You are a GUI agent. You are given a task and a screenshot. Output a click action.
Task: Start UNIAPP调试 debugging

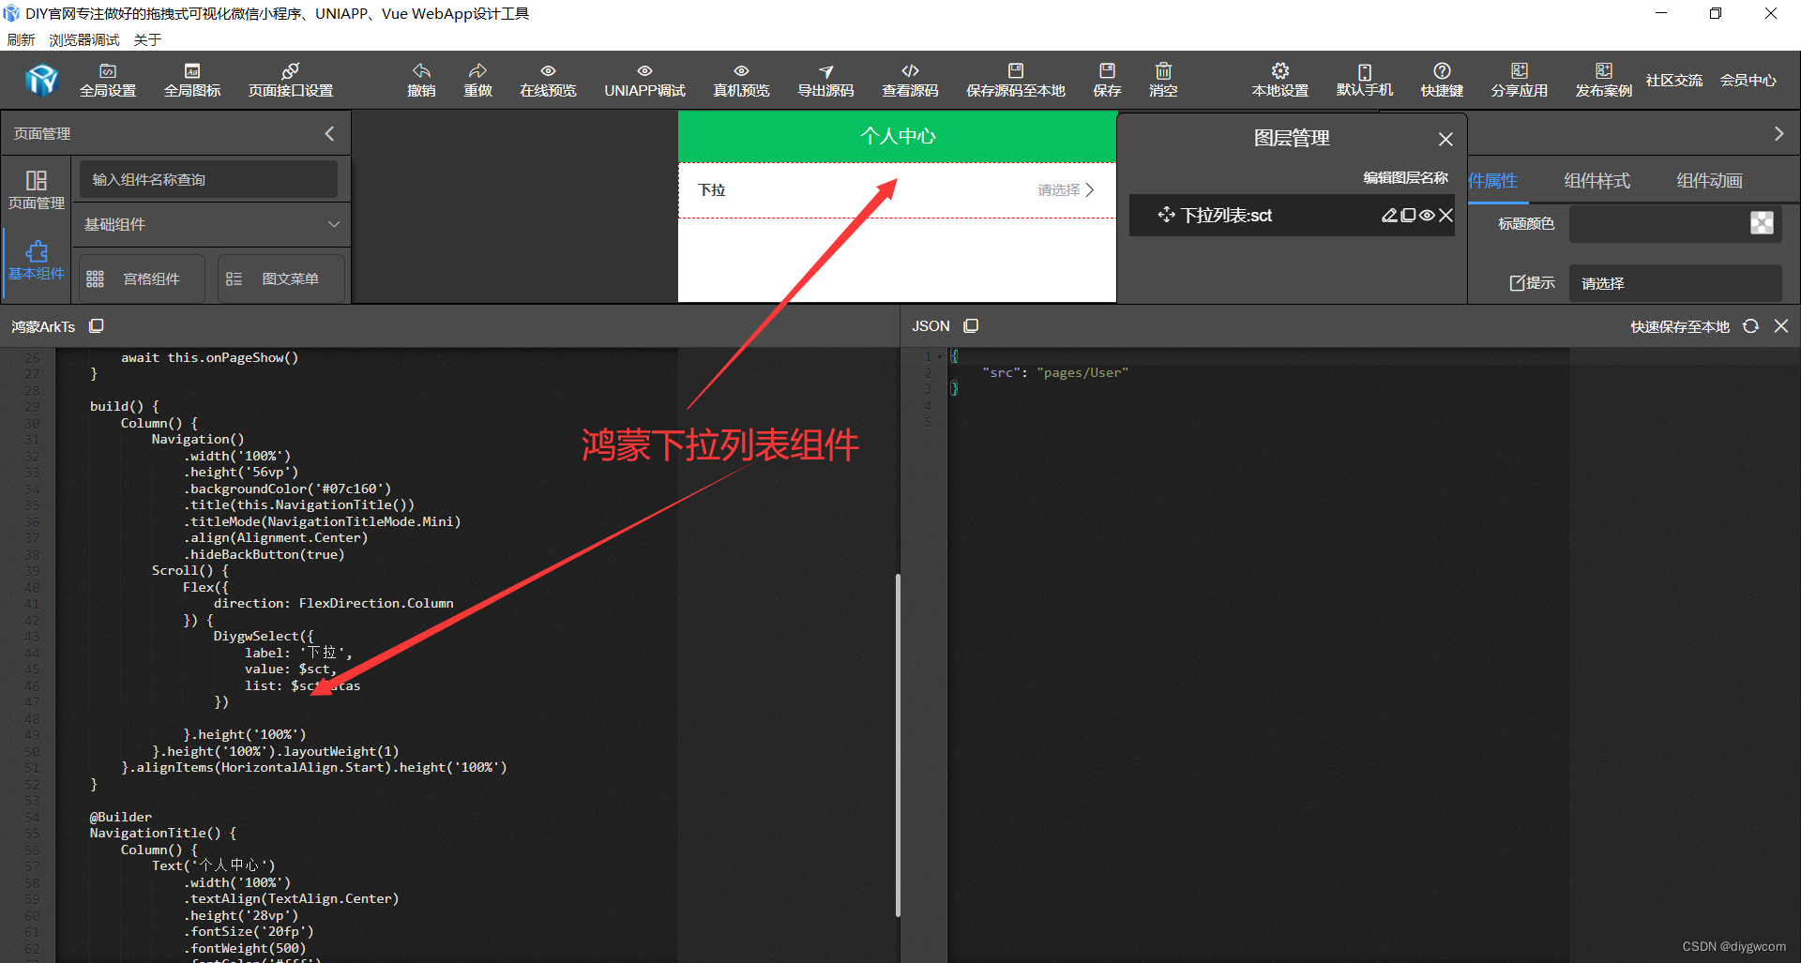pyautogui.click(x=644, y=80)
